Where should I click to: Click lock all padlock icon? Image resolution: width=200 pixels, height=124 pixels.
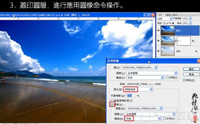point(173,23)
